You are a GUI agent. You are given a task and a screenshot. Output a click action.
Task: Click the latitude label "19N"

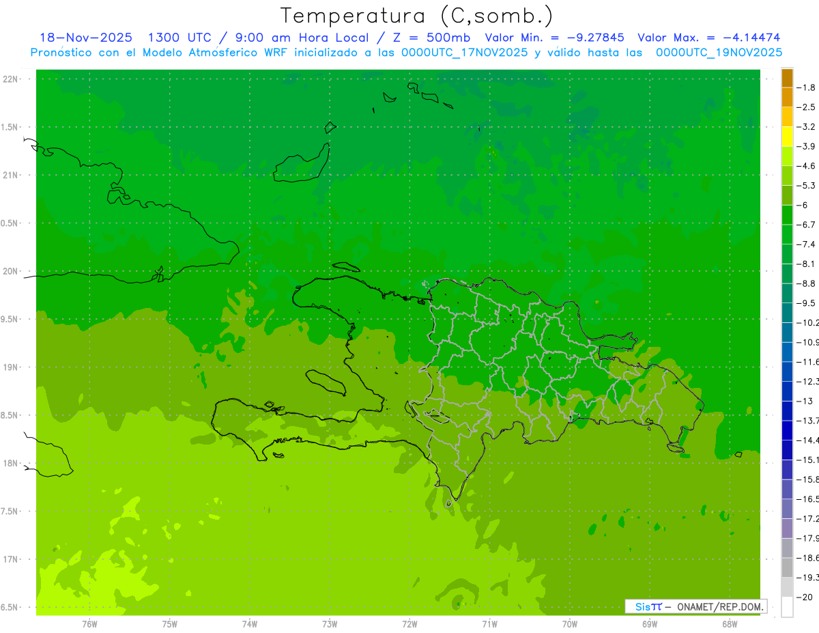pyautogui.click(x=12, y=367)
